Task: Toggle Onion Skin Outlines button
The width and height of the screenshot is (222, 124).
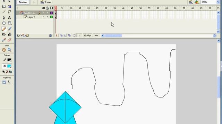Action: (65, 35)
